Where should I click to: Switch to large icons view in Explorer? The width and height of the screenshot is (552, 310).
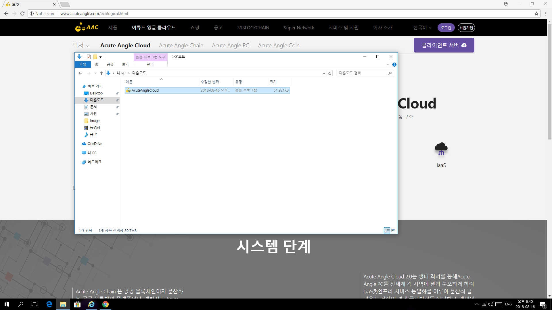[x=393, y=230]
